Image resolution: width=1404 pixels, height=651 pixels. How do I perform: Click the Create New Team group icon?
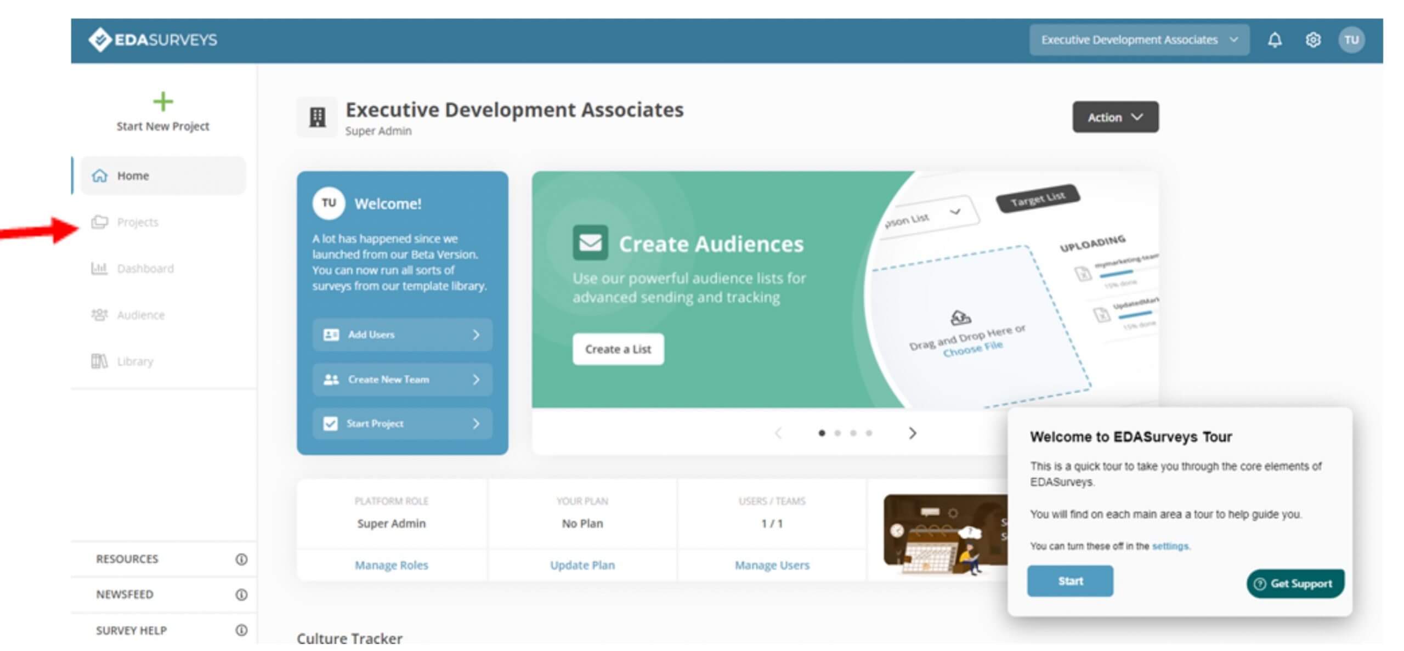click(331, 380)
